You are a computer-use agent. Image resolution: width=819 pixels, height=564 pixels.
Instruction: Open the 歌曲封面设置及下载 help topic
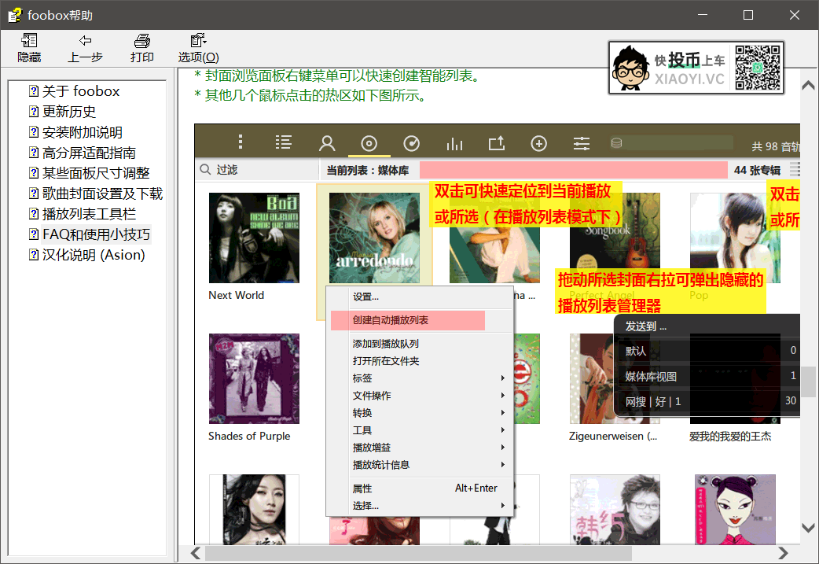[x=96, y=194]
